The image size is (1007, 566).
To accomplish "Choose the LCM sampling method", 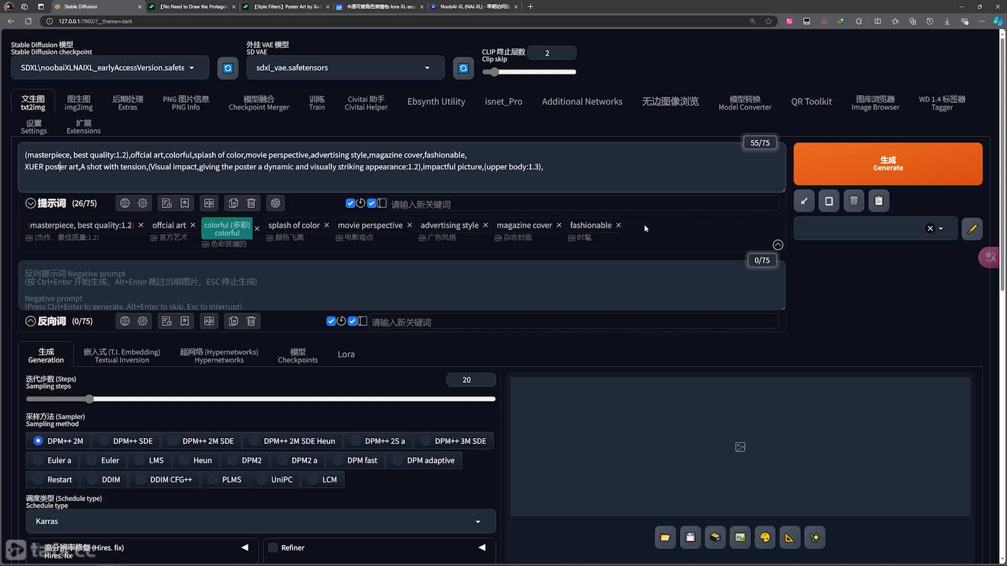I will point(323,480).
